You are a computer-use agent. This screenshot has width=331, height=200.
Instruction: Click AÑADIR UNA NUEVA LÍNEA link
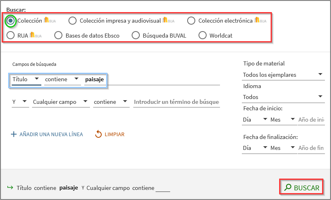click(51, 135)
